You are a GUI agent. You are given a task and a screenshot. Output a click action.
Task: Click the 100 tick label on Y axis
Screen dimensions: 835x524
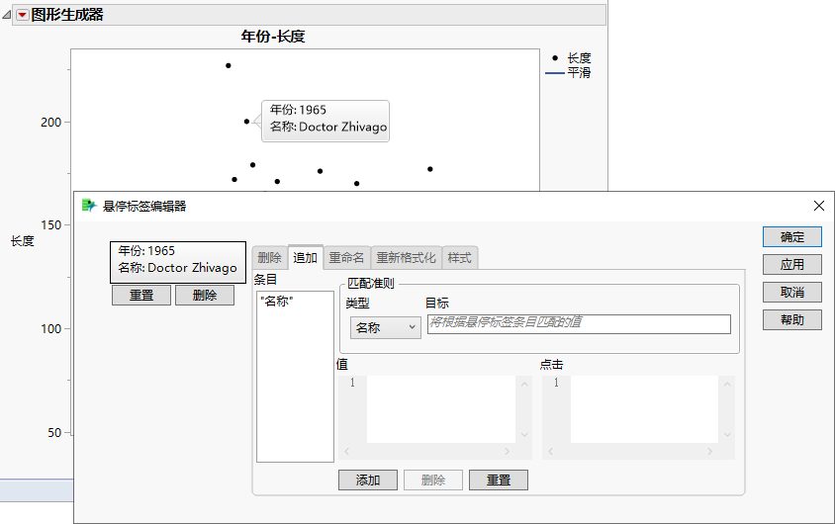point(51,329)
